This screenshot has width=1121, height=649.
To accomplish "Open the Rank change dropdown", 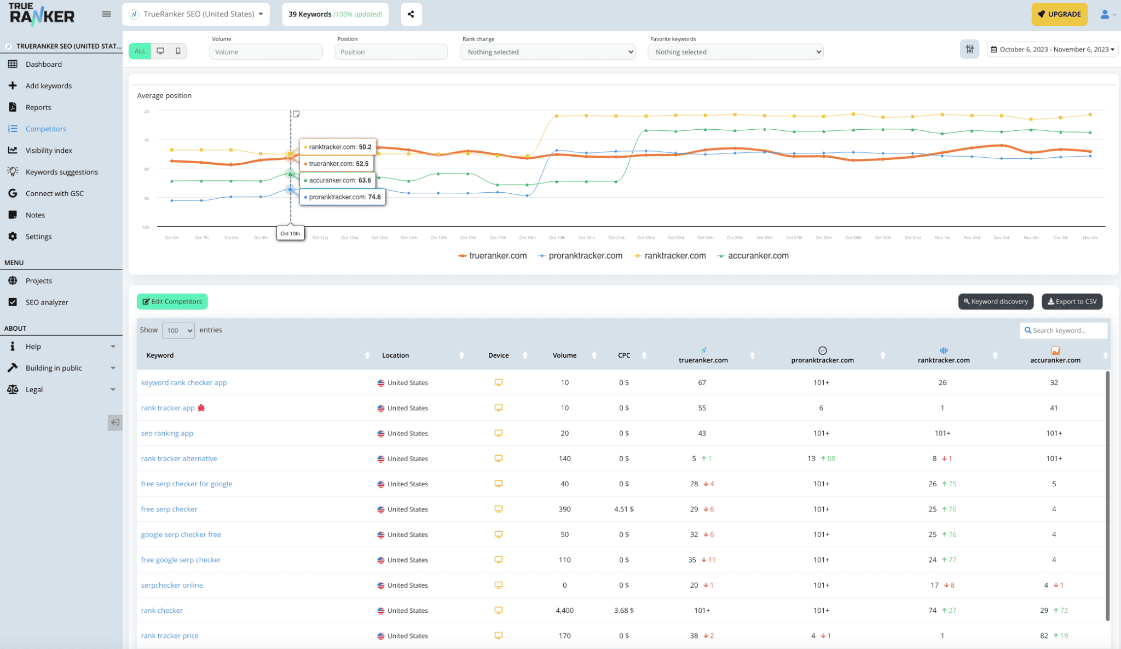I will click(547, 52).
